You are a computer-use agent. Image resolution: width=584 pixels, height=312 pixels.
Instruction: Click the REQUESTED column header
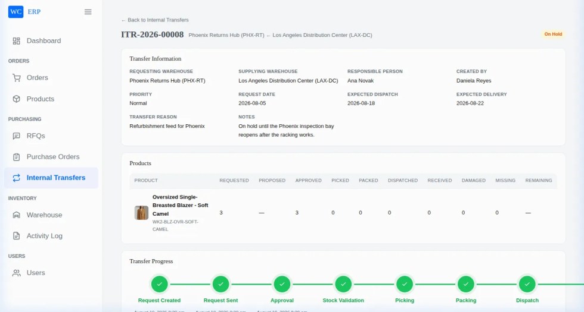[x=234, y=181]
